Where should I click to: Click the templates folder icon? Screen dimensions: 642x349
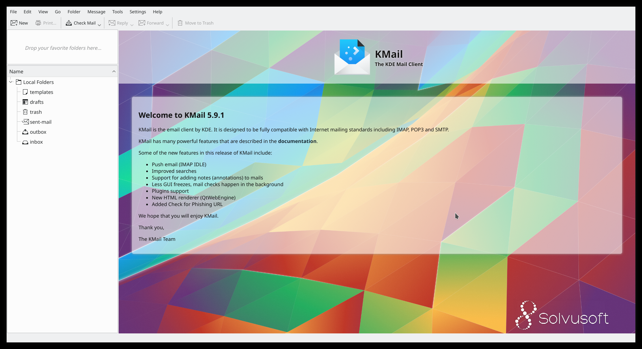pos(25,92)
